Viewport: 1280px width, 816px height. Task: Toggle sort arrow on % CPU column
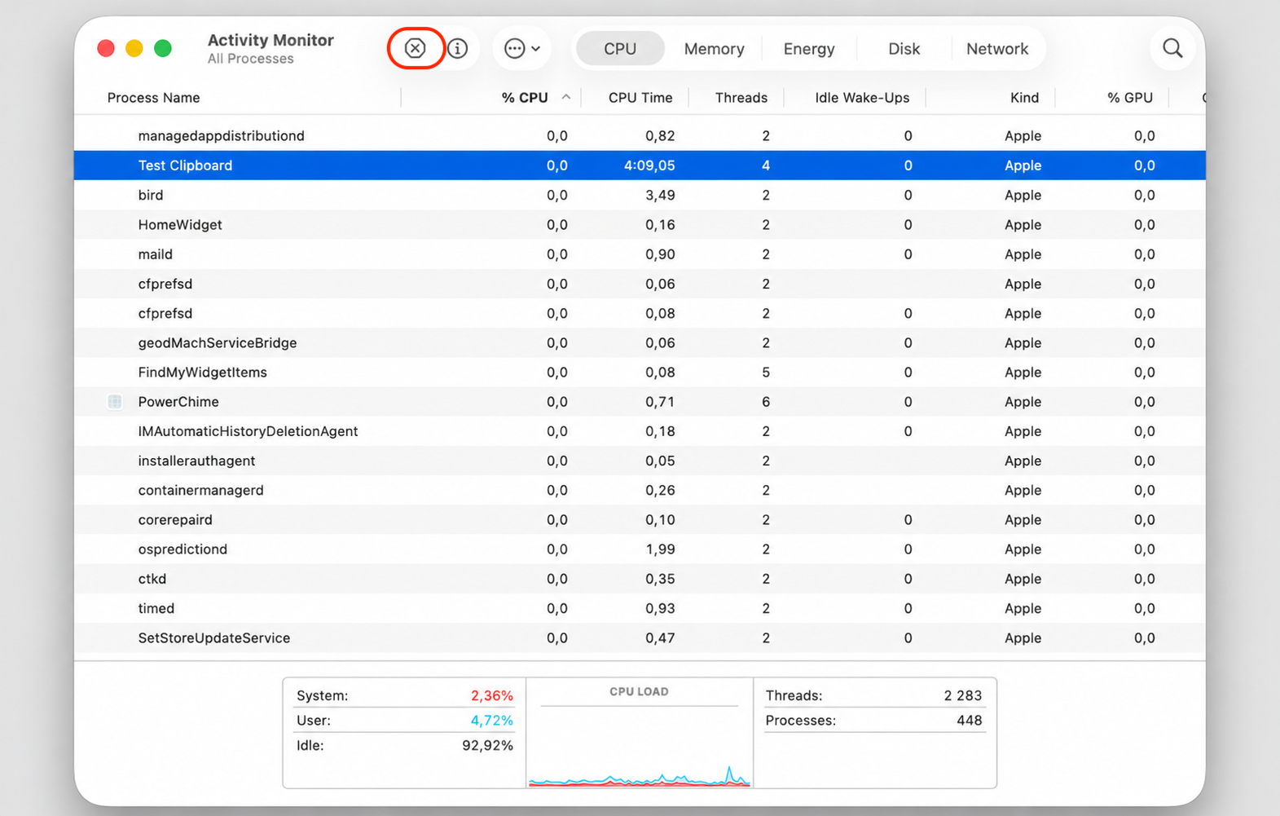pos(565,97)
